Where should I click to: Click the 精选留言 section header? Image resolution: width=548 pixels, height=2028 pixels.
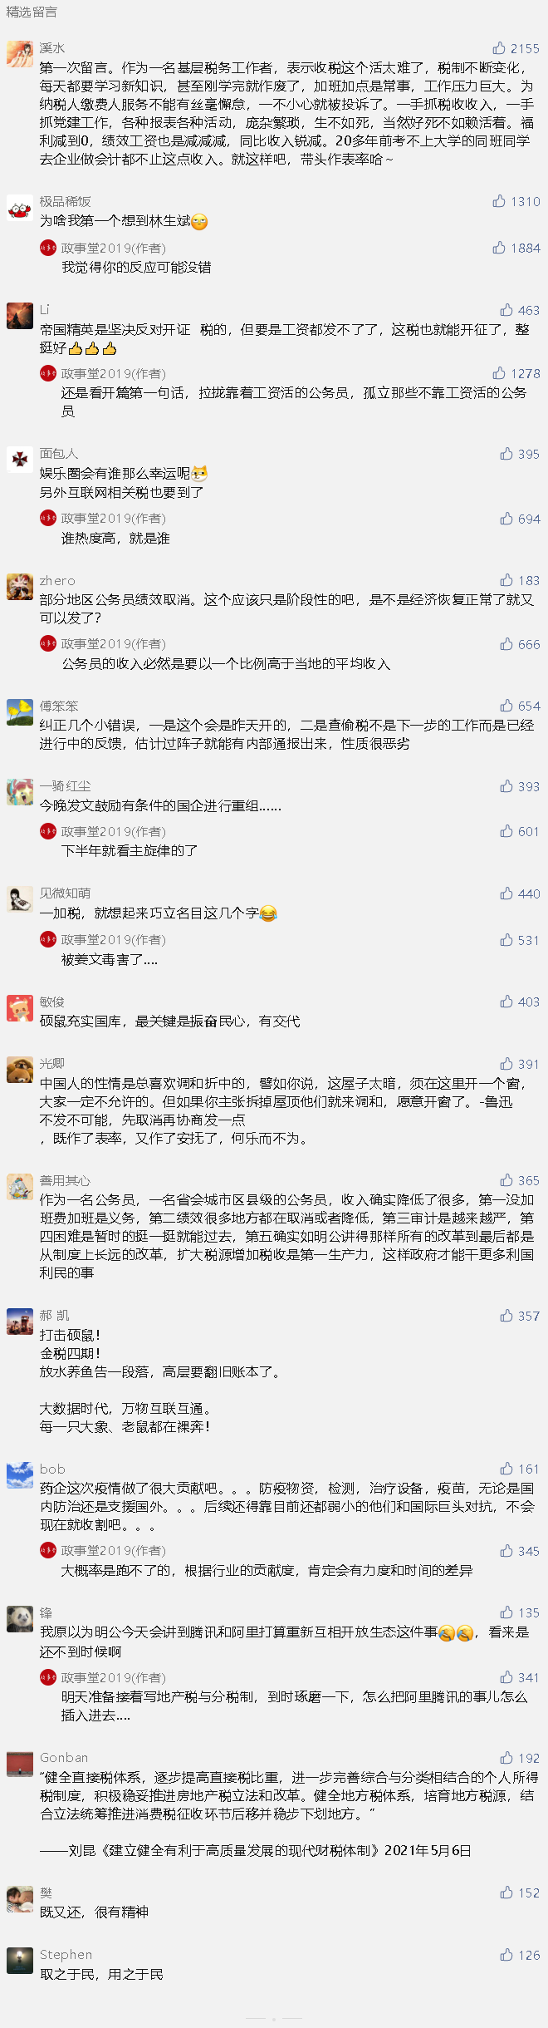[x=32, y=12]
